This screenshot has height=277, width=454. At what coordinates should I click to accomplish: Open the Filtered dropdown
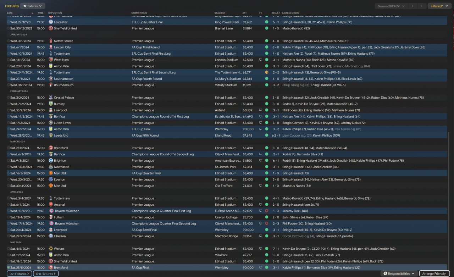click(439, 6)
